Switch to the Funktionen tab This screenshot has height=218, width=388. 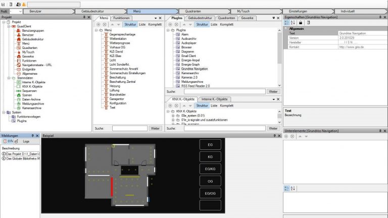tap(121, 18)
